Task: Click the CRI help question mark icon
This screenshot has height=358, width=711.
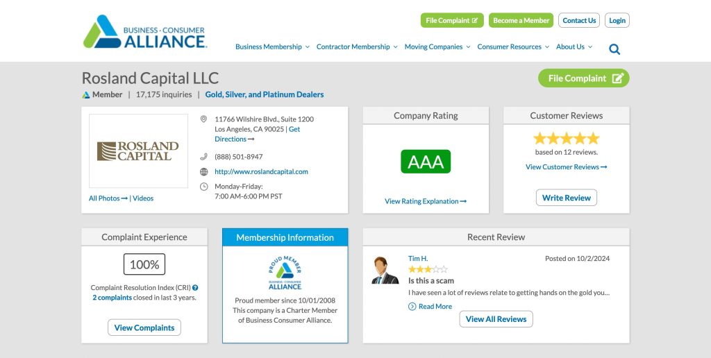Action: pyautogui.click(x=195, y=288)
